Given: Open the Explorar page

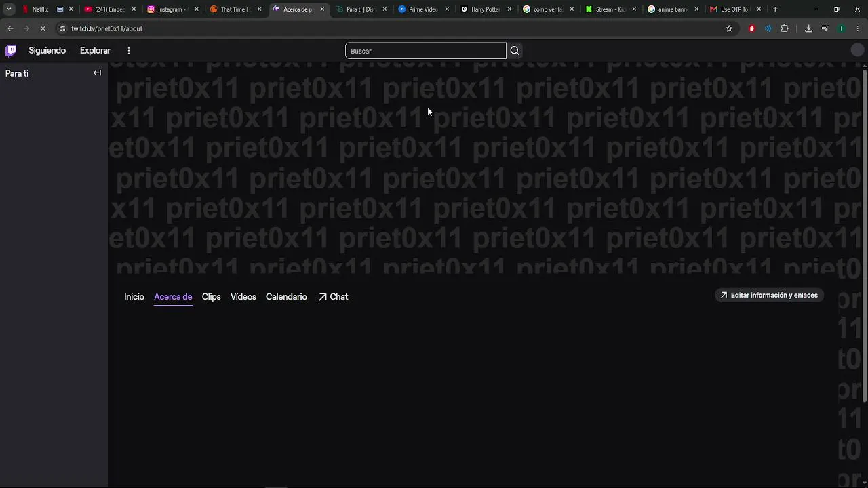Looking at the screenshot, I should 95,51.
